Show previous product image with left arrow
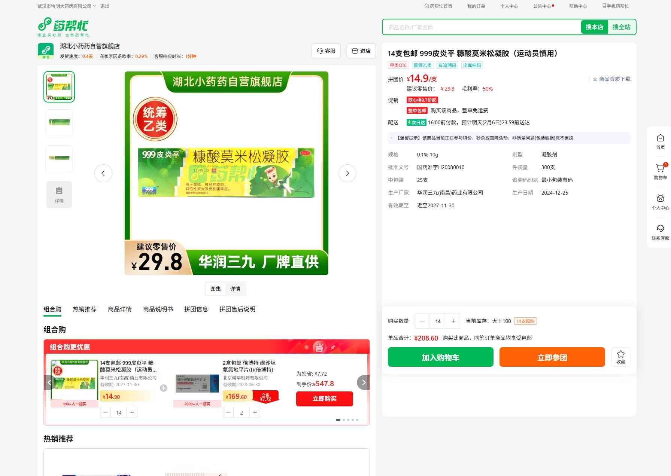671x476 pixels. [x=103, y=173]
